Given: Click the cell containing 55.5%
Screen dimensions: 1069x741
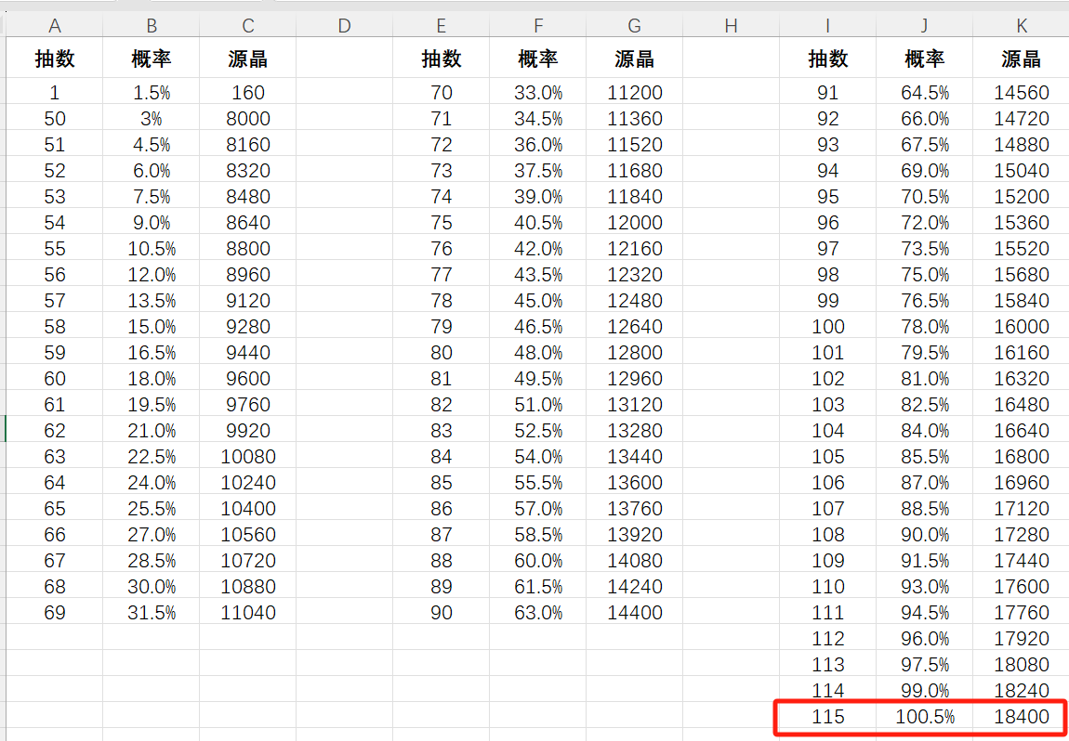Looking at the screenshot, I should pos(538,482).
